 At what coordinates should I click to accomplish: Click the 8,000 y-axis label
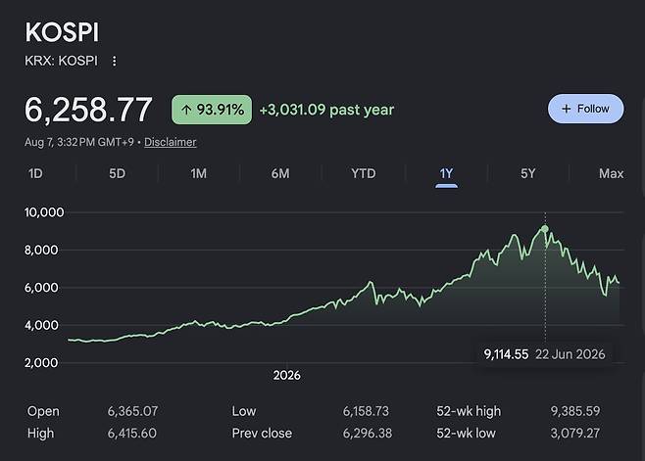41,251
